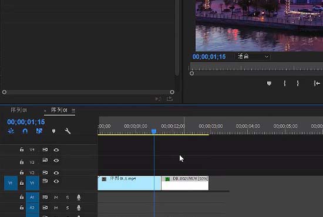Switch to active 序列 01 tab
The height and width of the screenshot is (217, 323).
pyautogui.click(x=59, y=110)
